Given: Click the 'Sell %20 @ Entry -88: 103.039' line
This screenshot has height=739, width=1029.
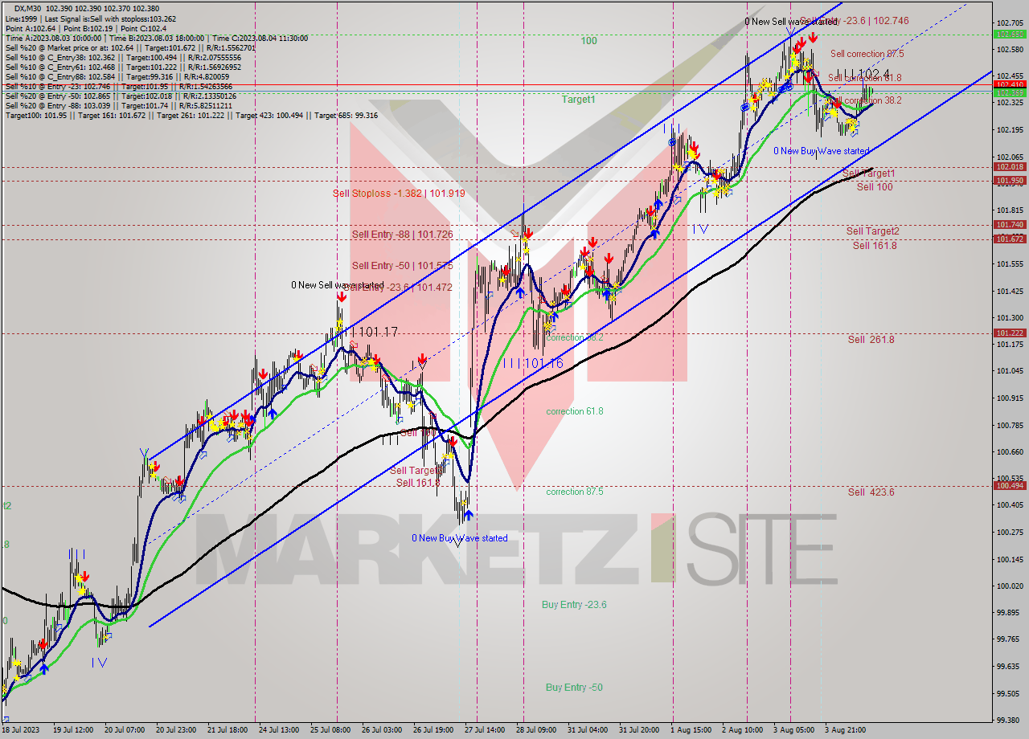Looking at the screenshot, I should [121, 105].
